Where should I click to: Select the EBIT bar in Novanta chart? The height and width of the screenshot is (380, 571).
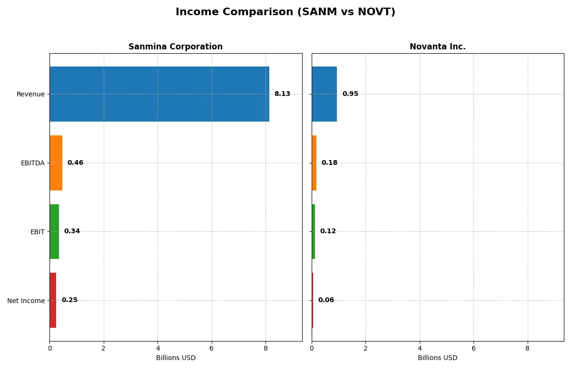(314, 231)
